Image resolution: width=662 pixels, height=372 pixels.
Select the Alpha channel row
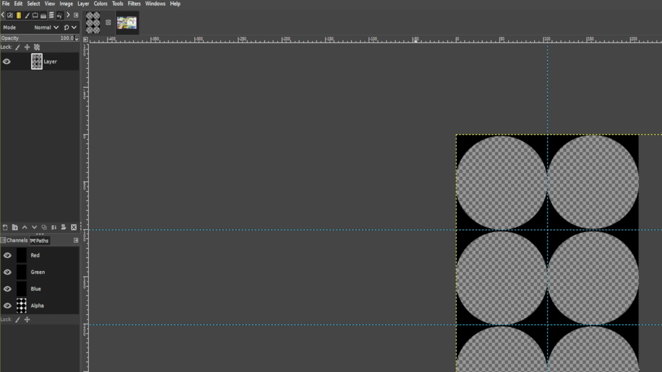(40, 306)
